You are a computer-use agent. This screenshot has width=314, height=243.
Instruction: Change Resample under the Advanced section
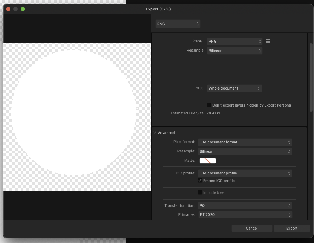pyautogui.click(x=245, y=151)
